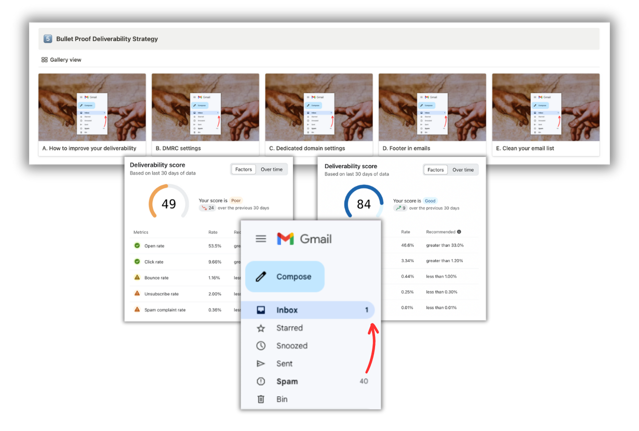The width and height of the screenshot is (639, 431).
Task: Click the Bin trash icon
Action: 261,399
